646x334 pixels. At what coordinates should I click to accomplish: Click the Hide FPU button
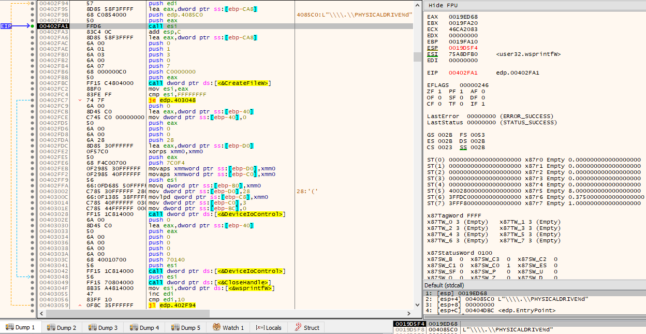click(443, 5)
